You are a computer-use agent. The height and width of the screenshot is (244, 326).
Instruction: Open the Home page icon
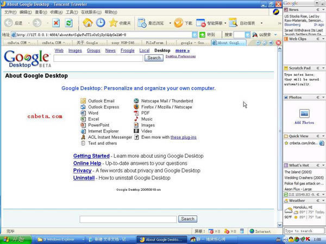[87, 23]
